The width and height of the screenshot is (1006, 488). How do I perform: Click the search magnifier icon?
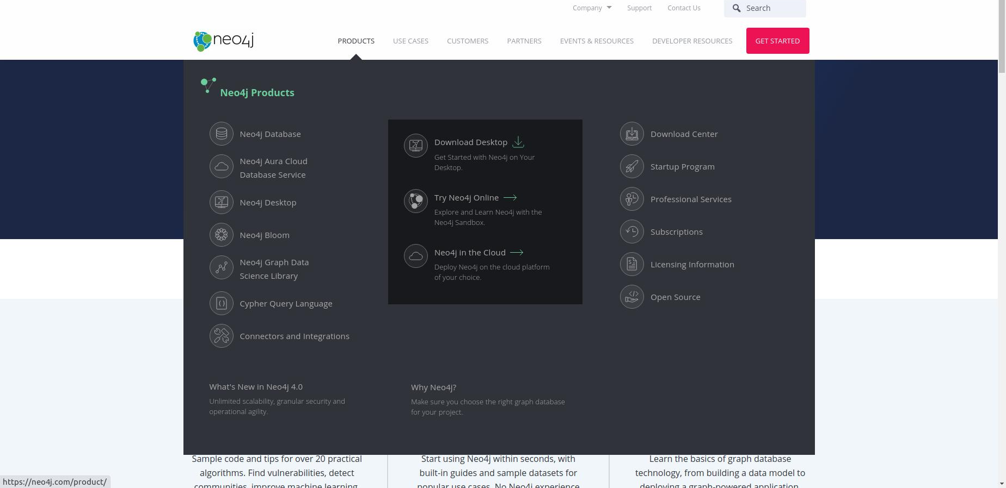pos(737,8)
